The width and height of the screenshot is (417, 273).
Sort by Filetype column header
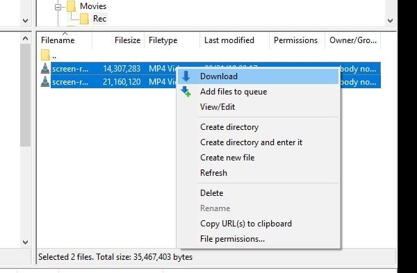[172, 40]
